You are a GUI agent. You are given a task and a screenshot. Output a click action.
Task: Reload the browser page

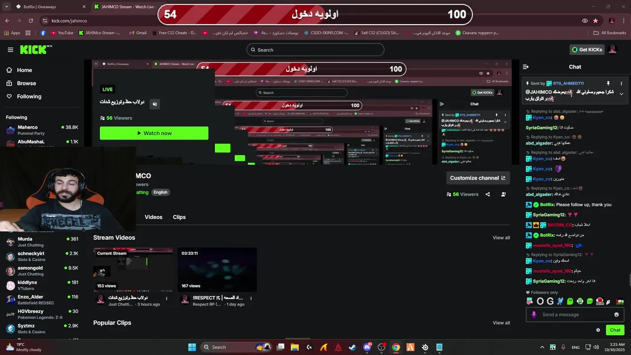31,21
